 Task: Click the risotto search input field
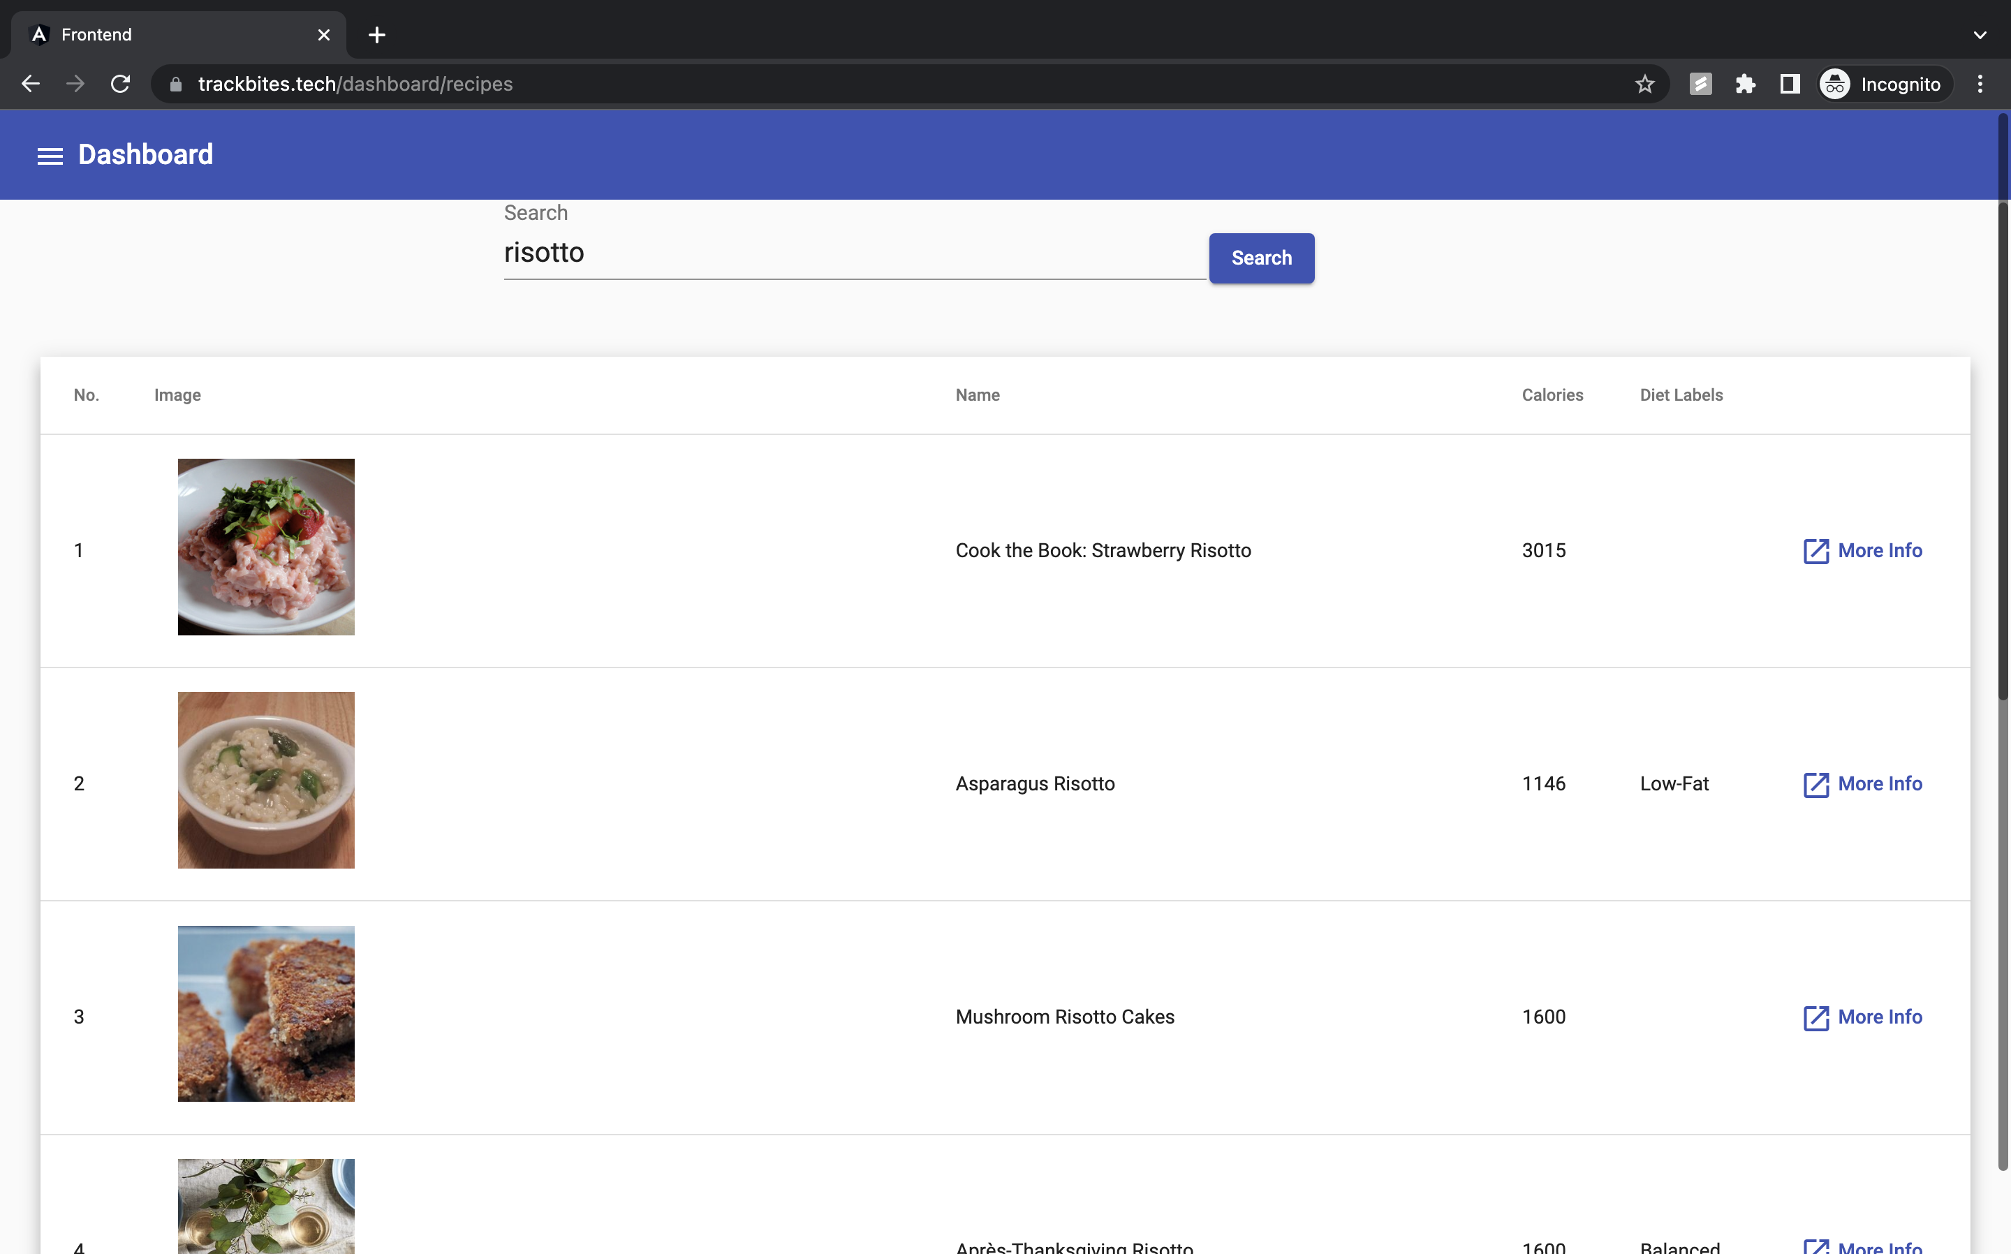pyautogui.click(x=854, y=253)
